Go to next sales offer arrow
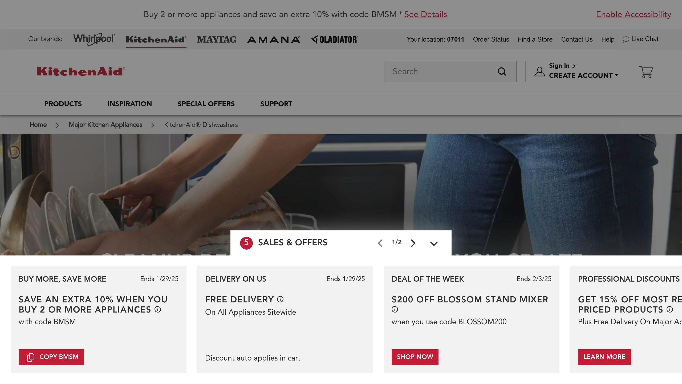The height and width of the screenshot is (384, 682). point(413,243)
